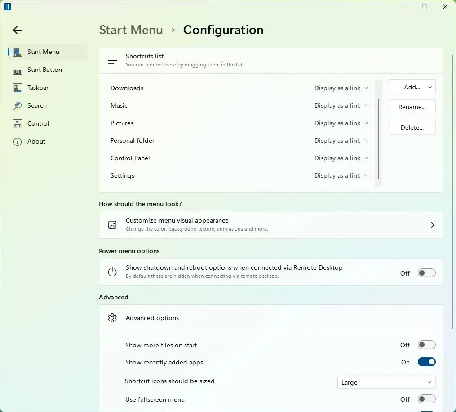Screen dimensions: 456x412
Task: Click the back arrow icon
Action: [x=17, y=30]
